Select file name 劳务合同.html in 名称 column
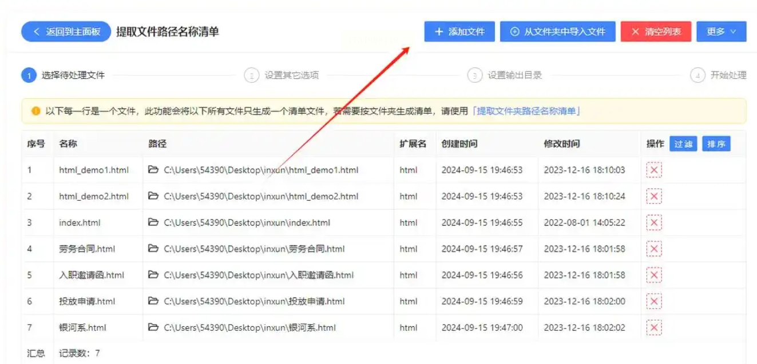 (87, 249)
